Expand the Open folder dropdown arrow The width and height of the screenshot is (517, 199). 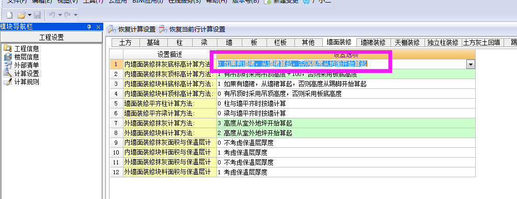(29, 15)
